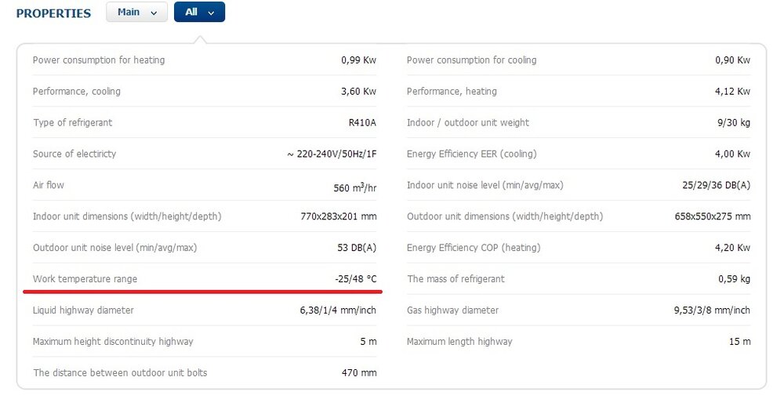Expand the chevron on the Main button
Screen dimensions: 784x399
coord(154,13)
